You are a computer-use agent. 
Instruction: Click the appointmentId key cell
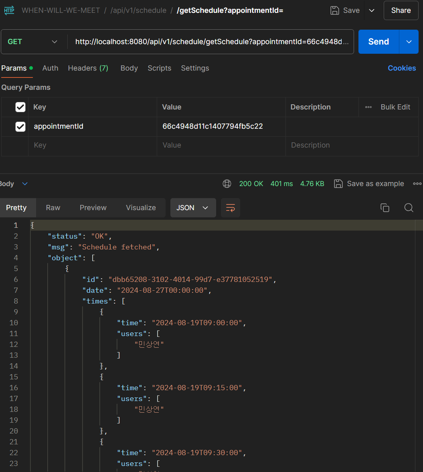(93, 126)
